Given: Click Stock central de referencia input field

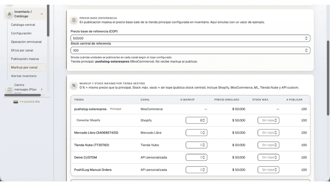Looking at the screenshot, I should pos(190,50).
